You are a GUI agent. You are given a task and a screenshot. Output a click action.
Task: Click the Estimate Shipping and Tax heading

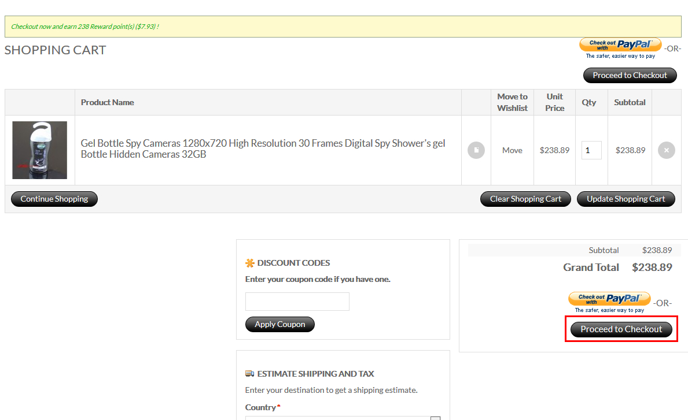coord(315,374)
